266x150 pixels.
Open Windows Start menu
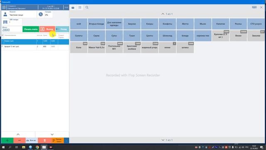tap(3, 147)
